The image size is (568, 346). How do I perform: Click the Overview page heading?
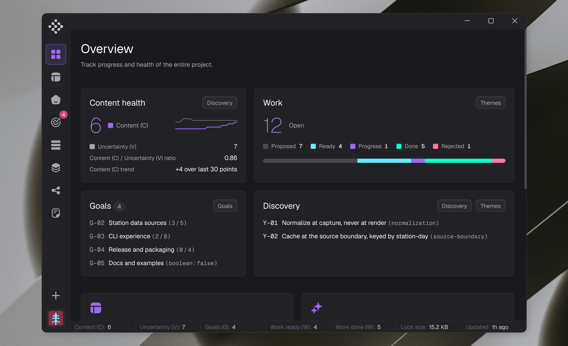point(107,49)
